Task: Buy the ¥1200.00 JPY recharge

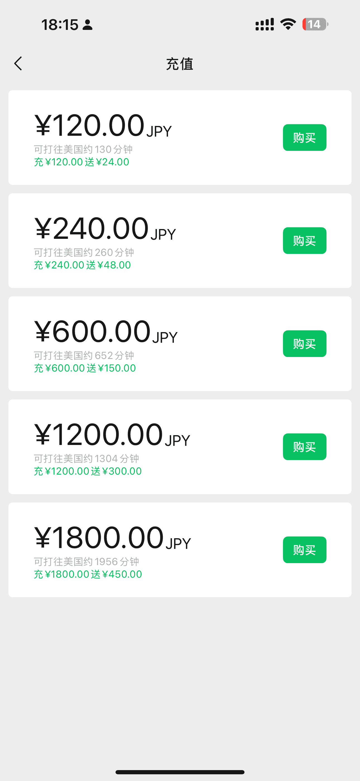Action: coord(304,447)
